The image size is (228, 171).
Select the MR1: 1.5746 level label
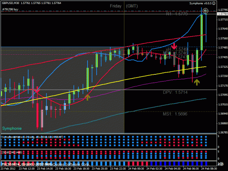[175, 53]
